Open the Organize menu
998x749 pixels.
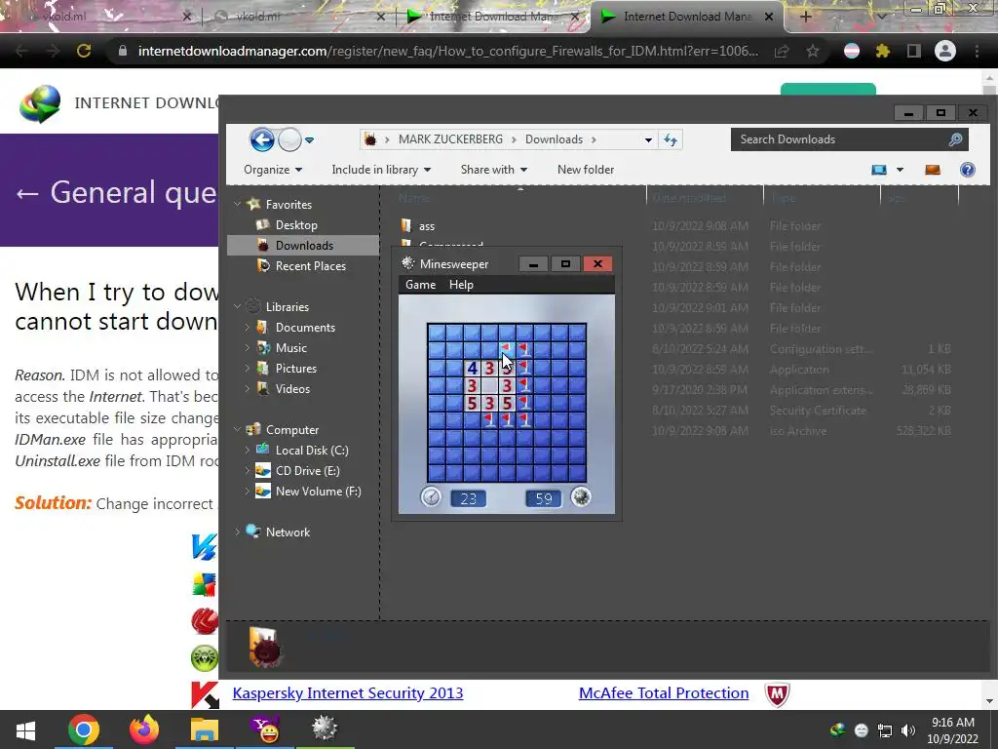[x=273, y=170]
